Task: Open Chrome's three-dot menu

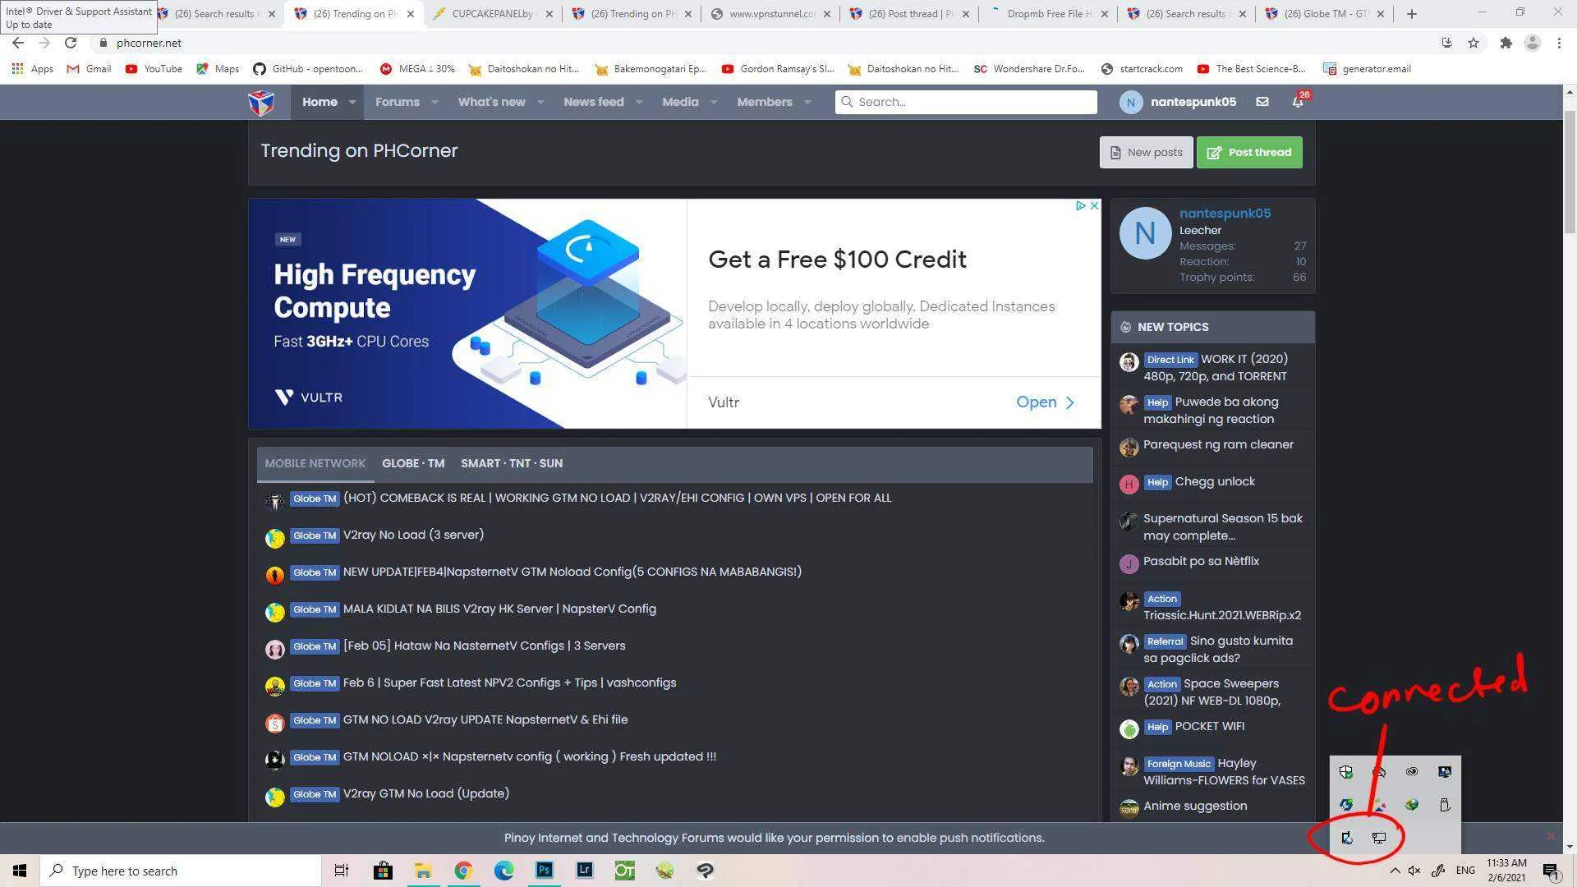Action: 1559,43
